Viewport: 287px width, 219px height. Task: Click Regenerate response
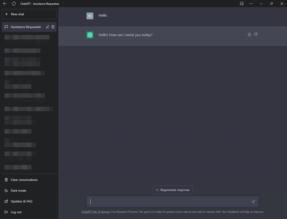pos(173,190)
